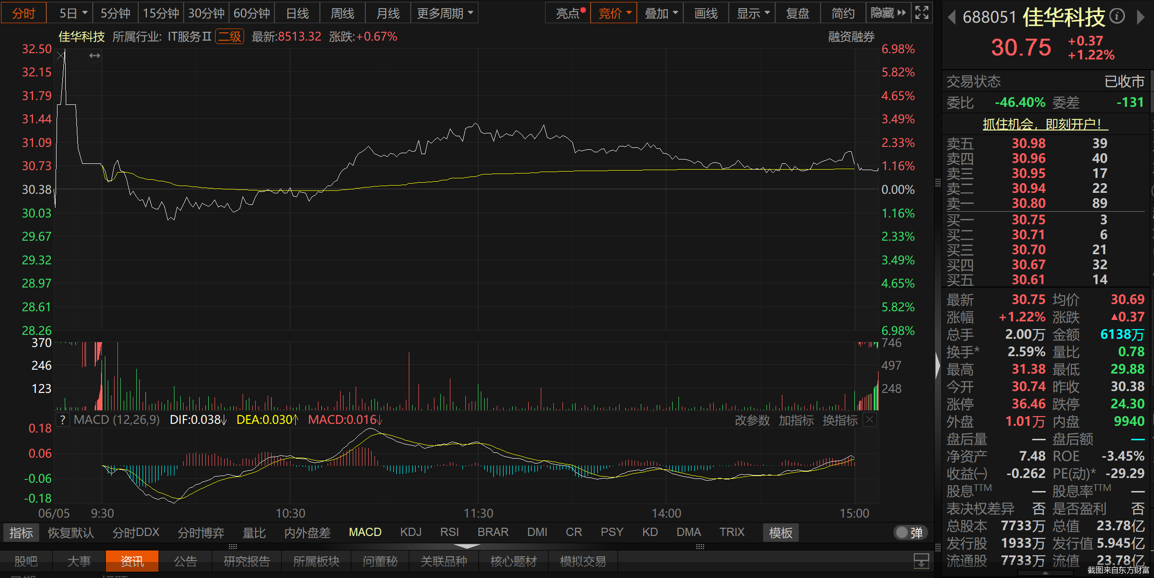Viewport: 1154px width, 578px height.
Task: Click 加指标 to add an indicator
Action: coord(796,420)
